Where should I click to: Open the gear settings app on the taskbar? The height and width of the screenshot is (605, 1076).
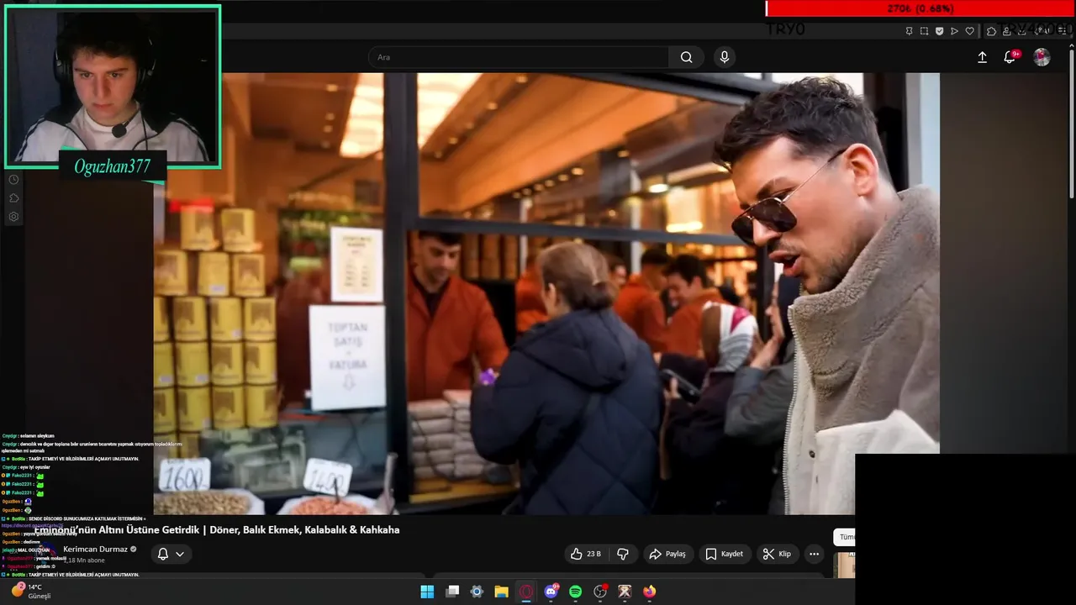(477, 592)
